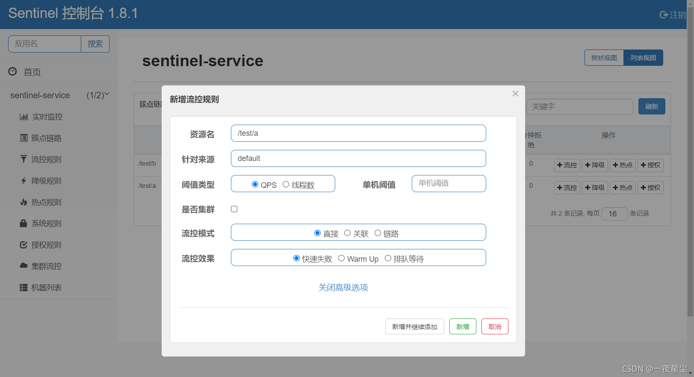Click the /test/b resource cell
Viewport: 694px width, 377px height.
click(147, 164)
